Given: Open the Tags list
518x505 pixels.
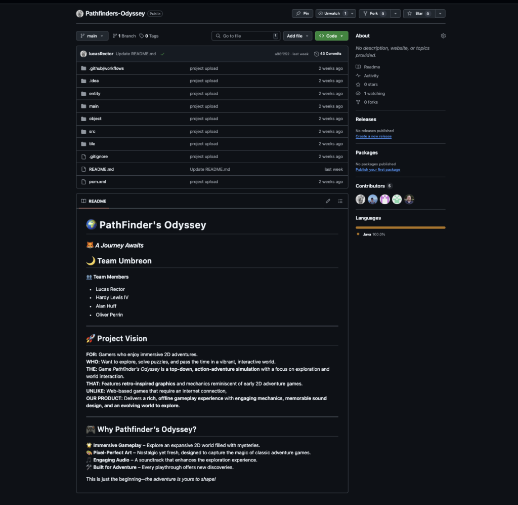Looking at the screenshot, I should [149, 36].
